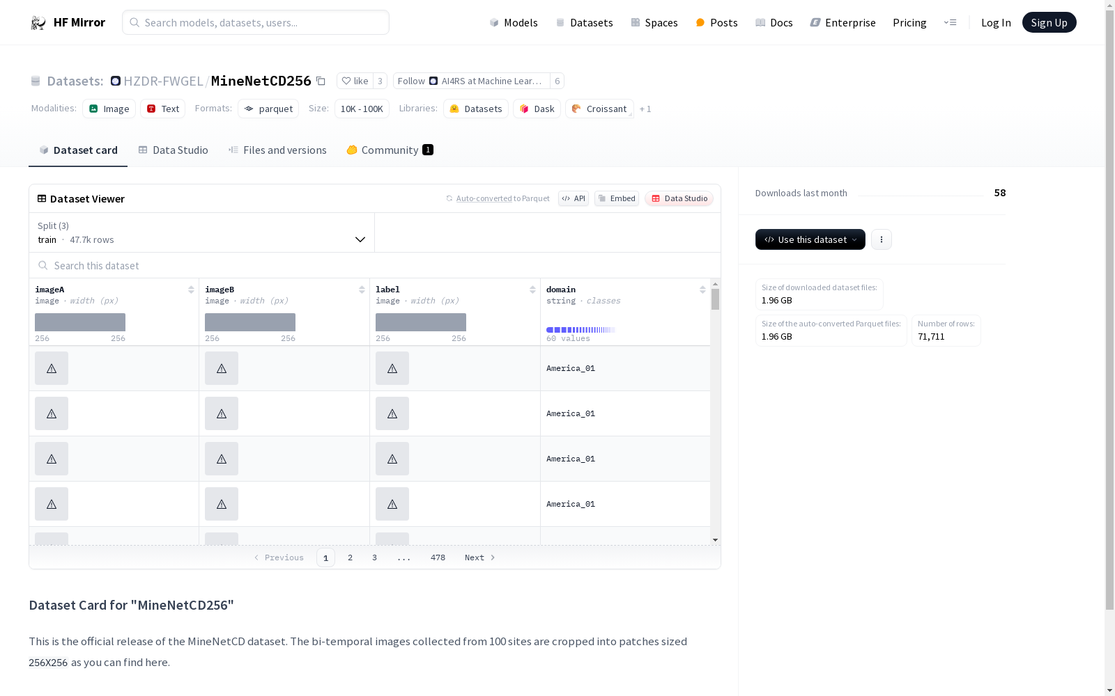1115x696 pixels.
Task: Open Docs in top navigation
Action: (774, 22)
